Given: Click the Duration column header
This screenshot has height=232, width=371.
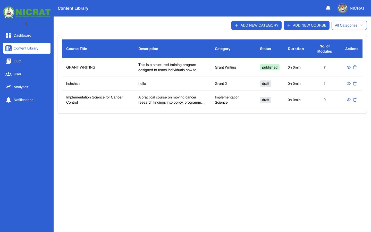Looking at the screenshot, I should [296, 49].
